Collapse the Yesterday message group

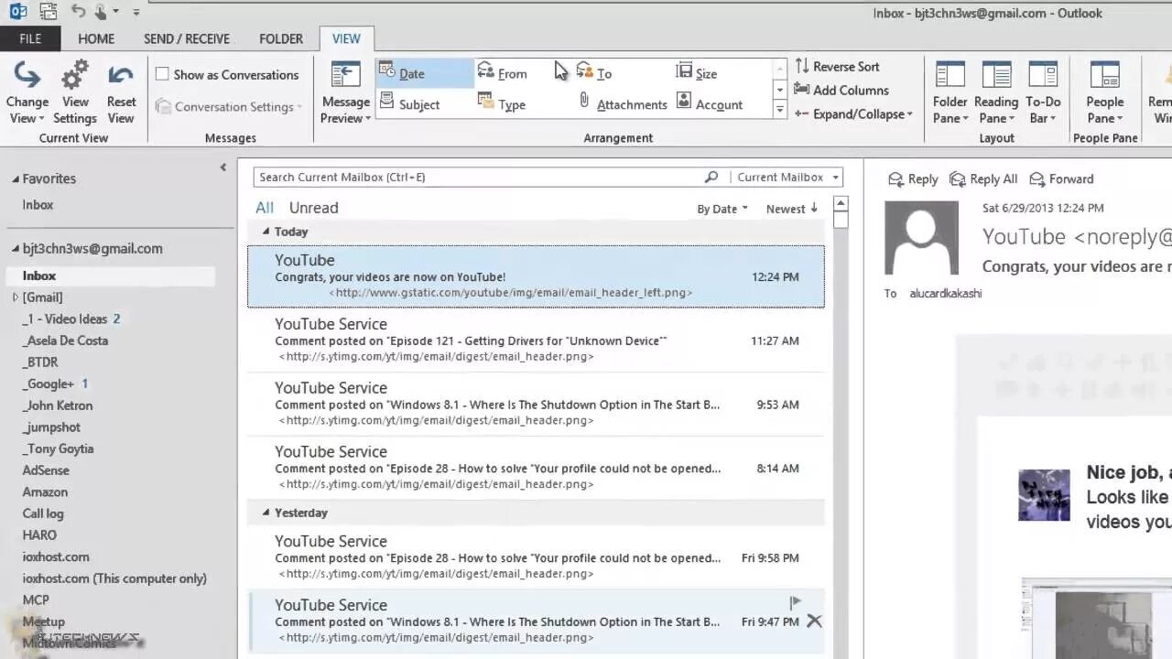click(266, 513)
